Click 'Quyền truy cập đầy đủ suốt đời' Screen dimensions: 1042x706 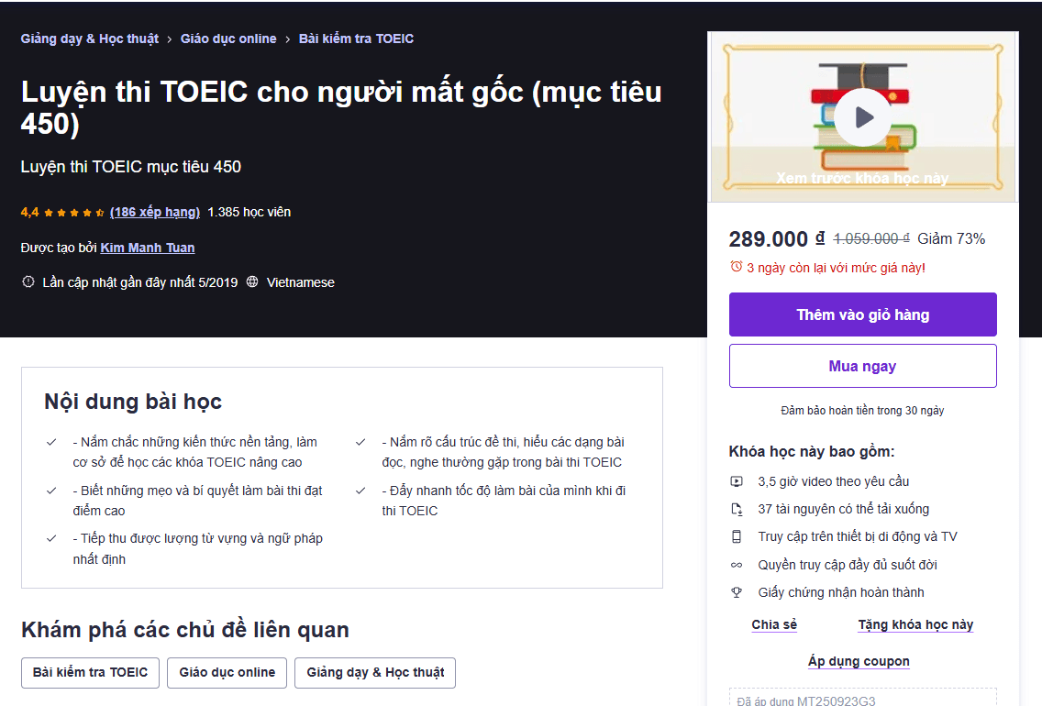(x=848, y=565)
